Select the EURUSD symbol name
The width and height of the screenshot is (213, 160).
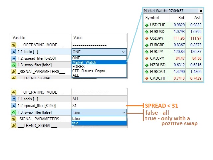point(157,32)
